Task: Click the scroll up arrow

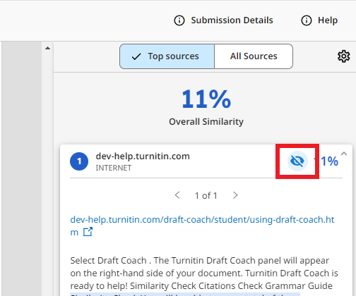Action: [47, 48]
